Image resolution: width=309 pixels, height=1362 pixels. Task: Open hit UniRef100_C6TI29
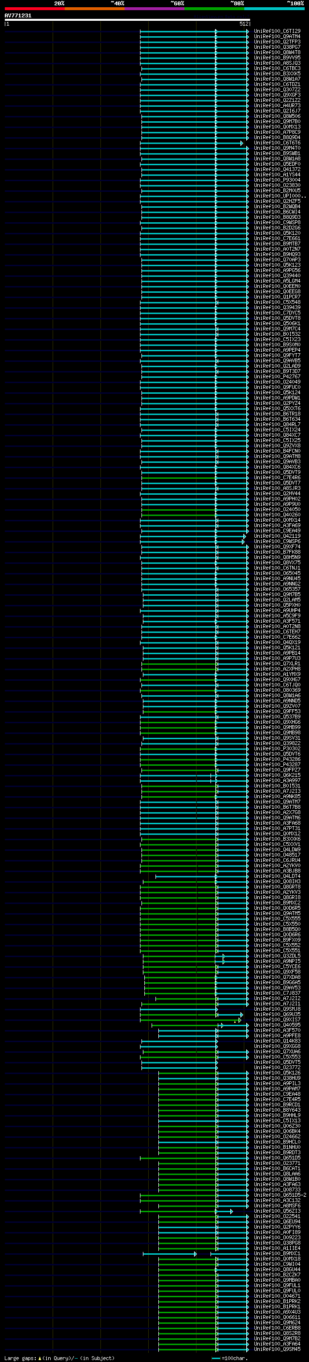(x=277, y=31)
